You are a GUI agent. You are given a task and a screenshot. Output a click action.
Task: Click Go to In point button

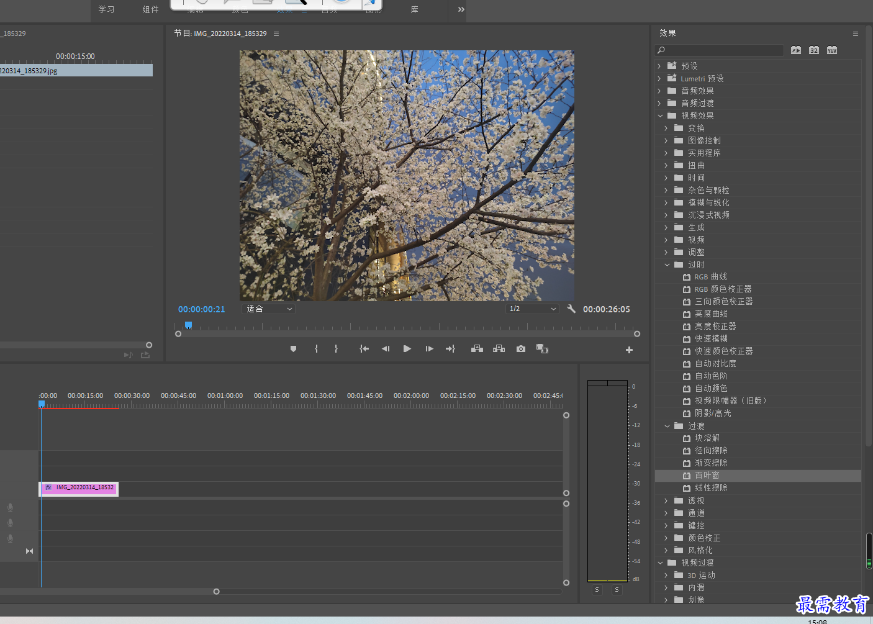(x=364, y=349)
